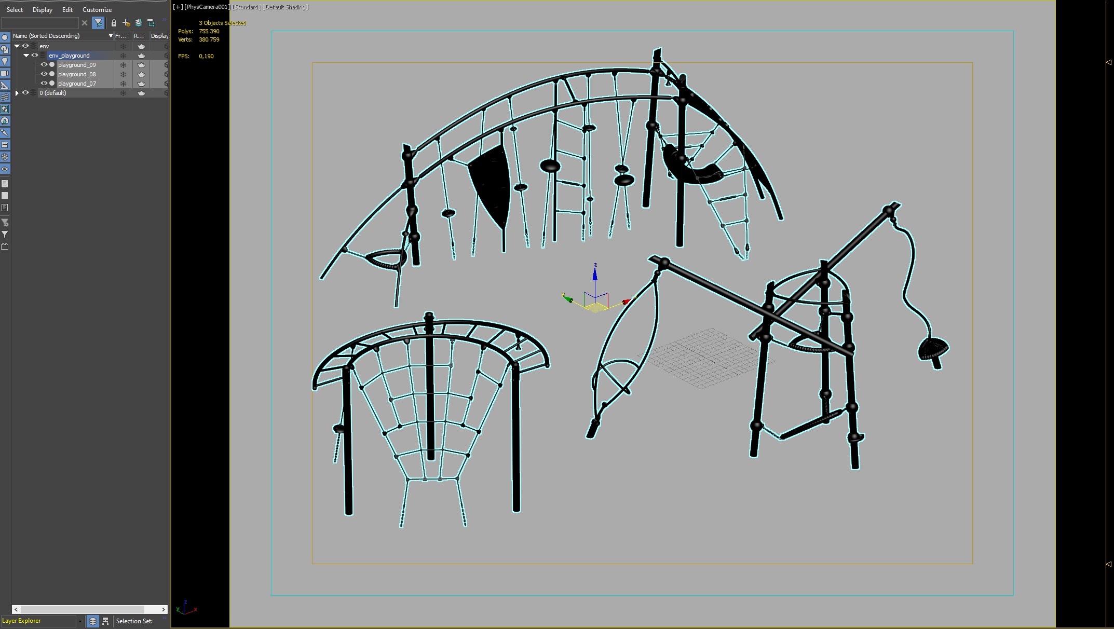
Task: Toggle Display Space Warps wave icon
Action: tap(5, 97)
